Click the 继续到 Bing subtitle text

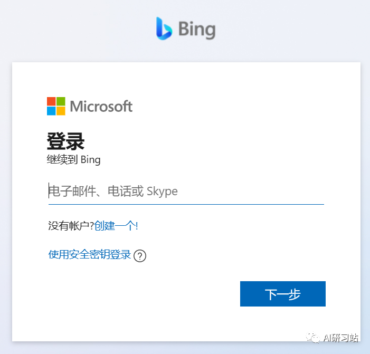pyautogui.click(x=73, y=160)
